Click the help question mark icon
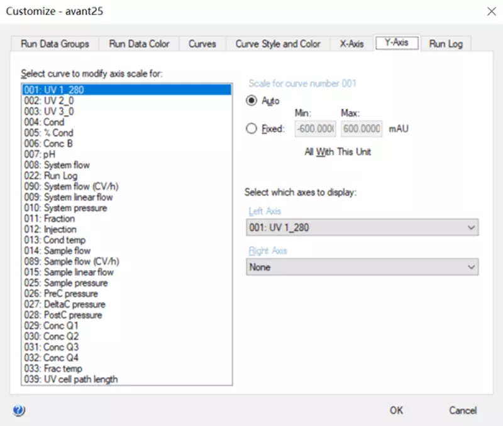The image size is (503, 426). point(18,411)
